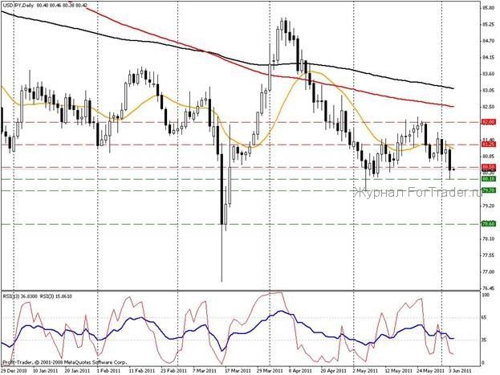The image size is (500, 375).
Task: Click the 78.10 price axis label
Action: tap(489, 238)
